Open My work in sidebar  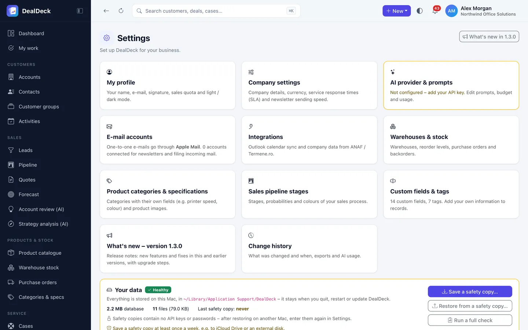click(45, 48)
